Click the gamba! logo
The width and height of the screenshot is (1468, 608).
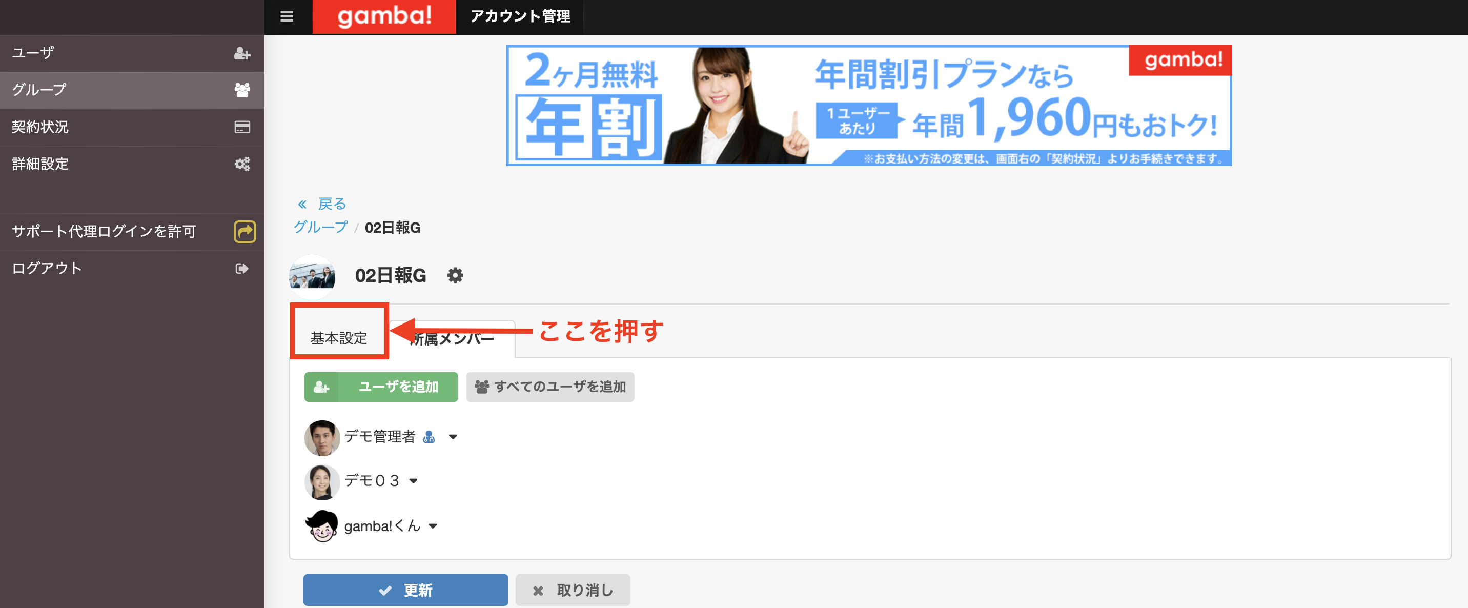[384, 16]
